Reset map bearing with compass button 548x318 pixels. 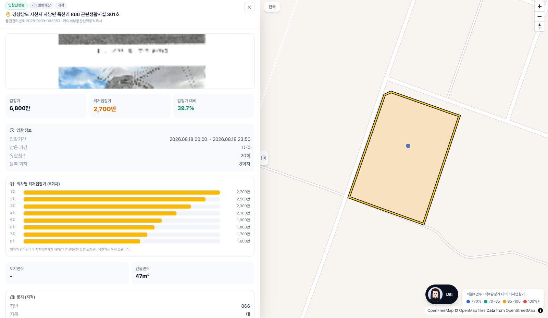[539, 26]
